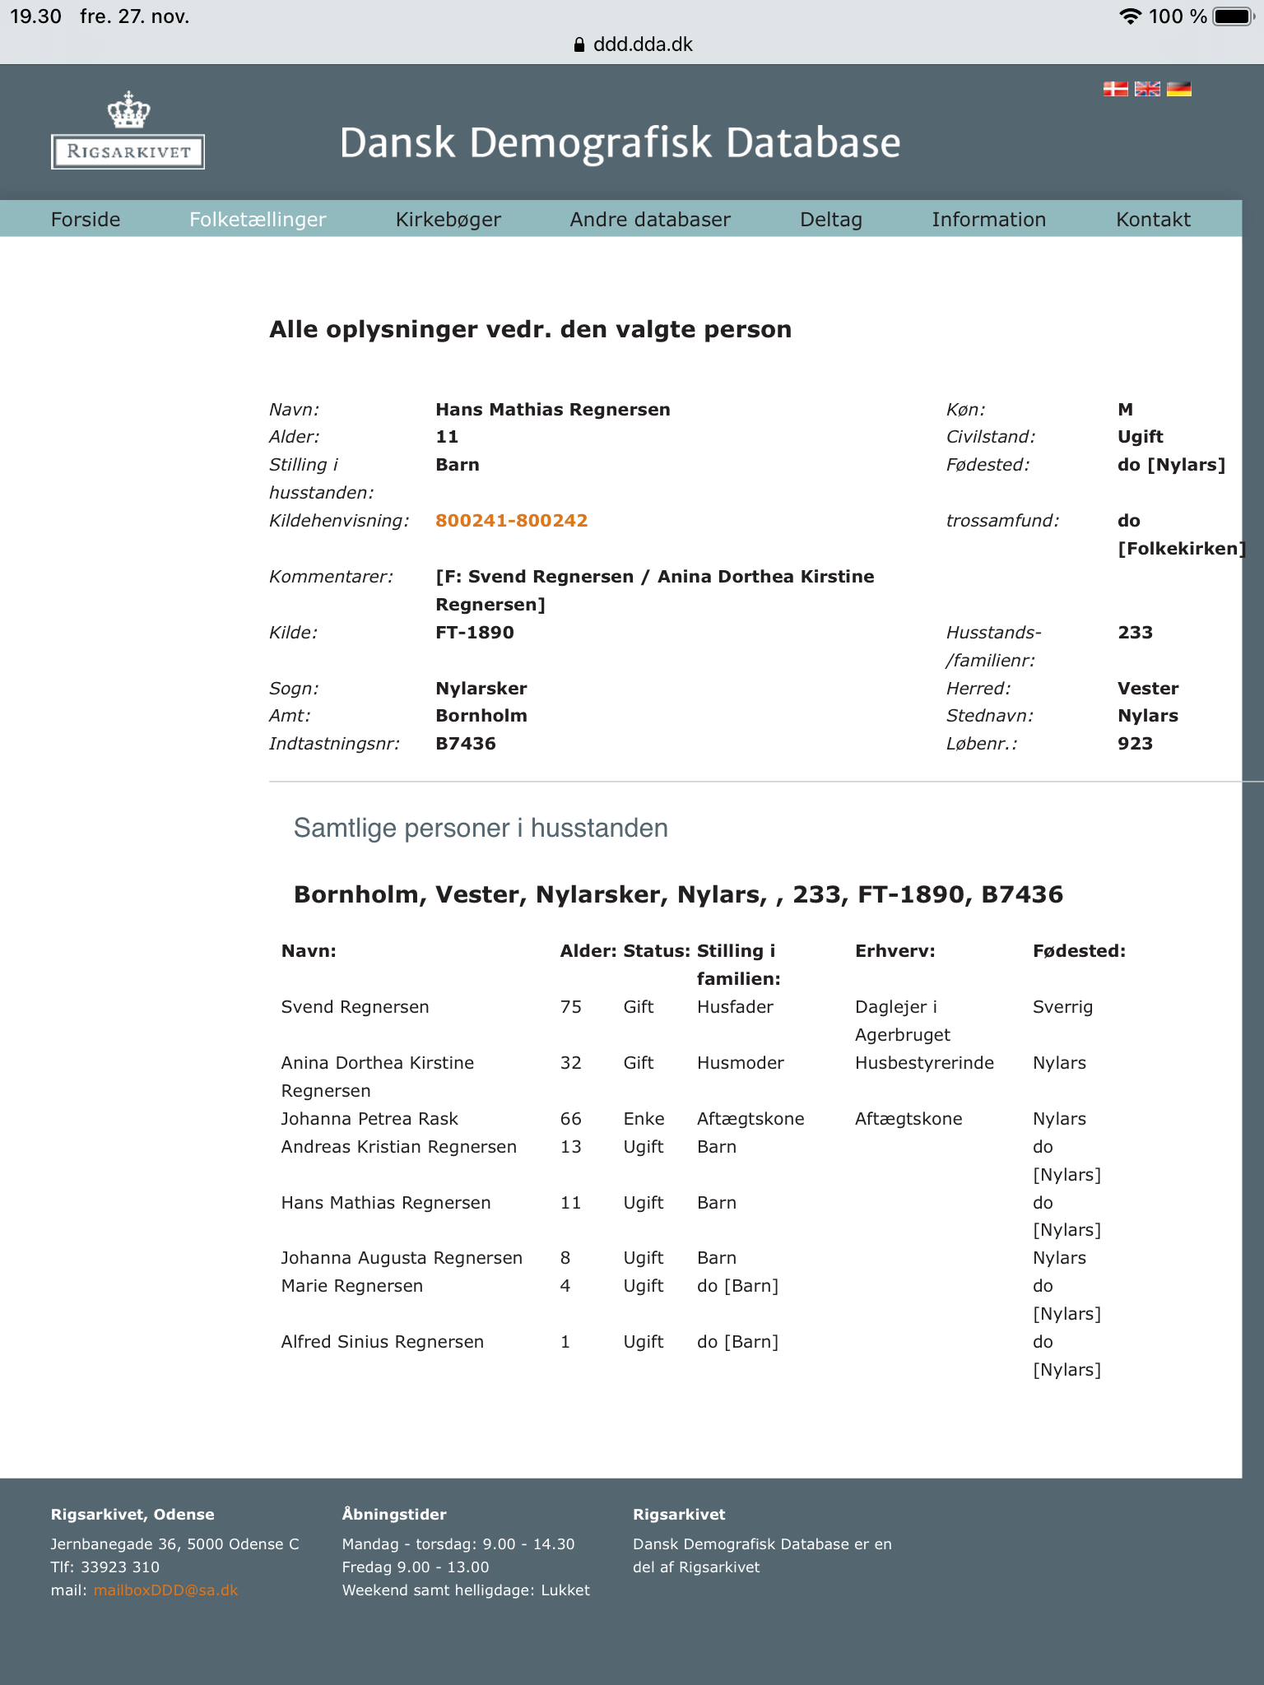Viewport: 1264px width, 1685px height.
Task: Tap the Wi-Fi status icon
Action: 1131,16
